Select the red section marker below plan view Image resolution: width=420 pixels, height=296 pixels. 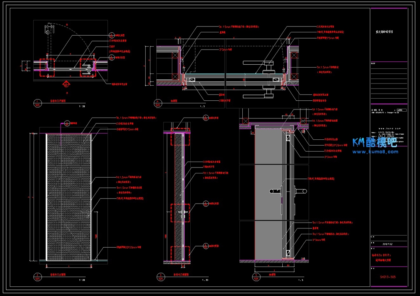click(65, 84)
